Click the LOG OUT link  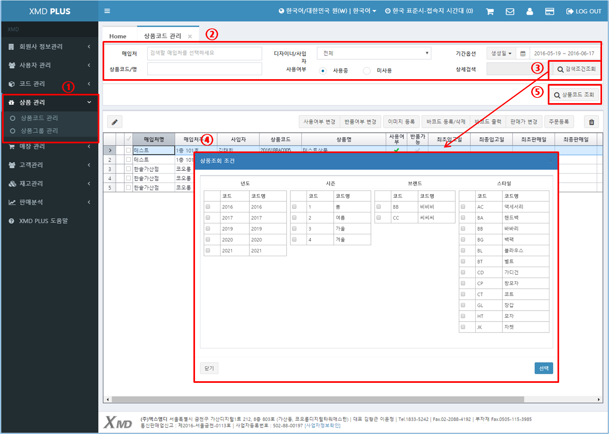583,11
